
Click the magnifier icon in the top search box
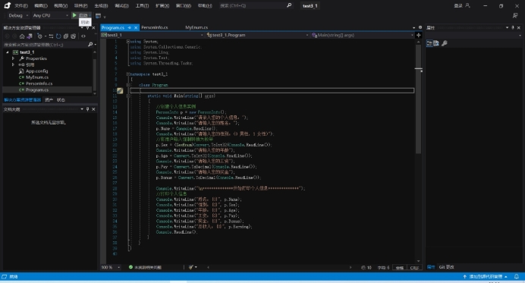click(x=289, y=5)
